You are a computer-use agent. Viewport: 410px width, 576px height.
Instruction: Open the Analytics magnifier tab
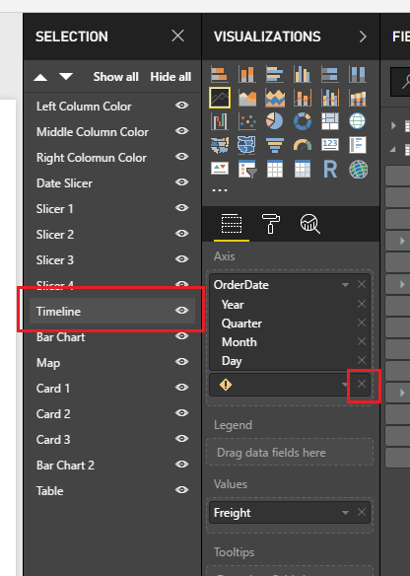point(310,223)
